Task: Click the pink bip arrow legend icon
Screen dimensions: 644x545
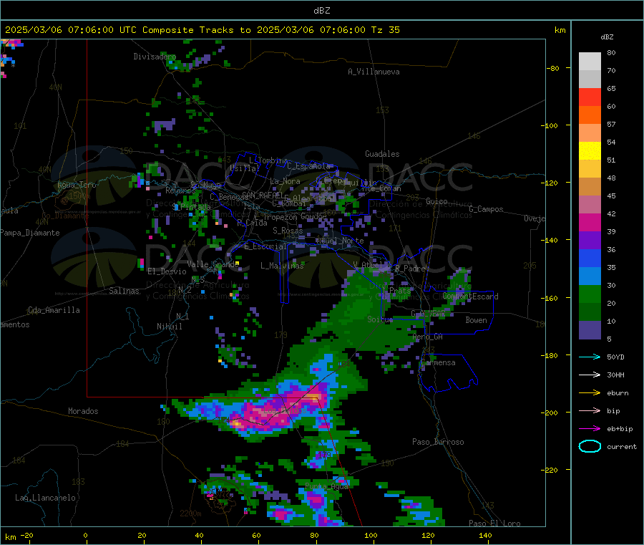Action: pos(590,410)
